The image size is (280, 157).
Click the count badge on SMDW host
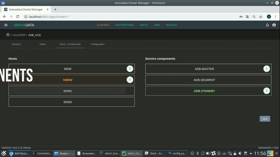130,79
